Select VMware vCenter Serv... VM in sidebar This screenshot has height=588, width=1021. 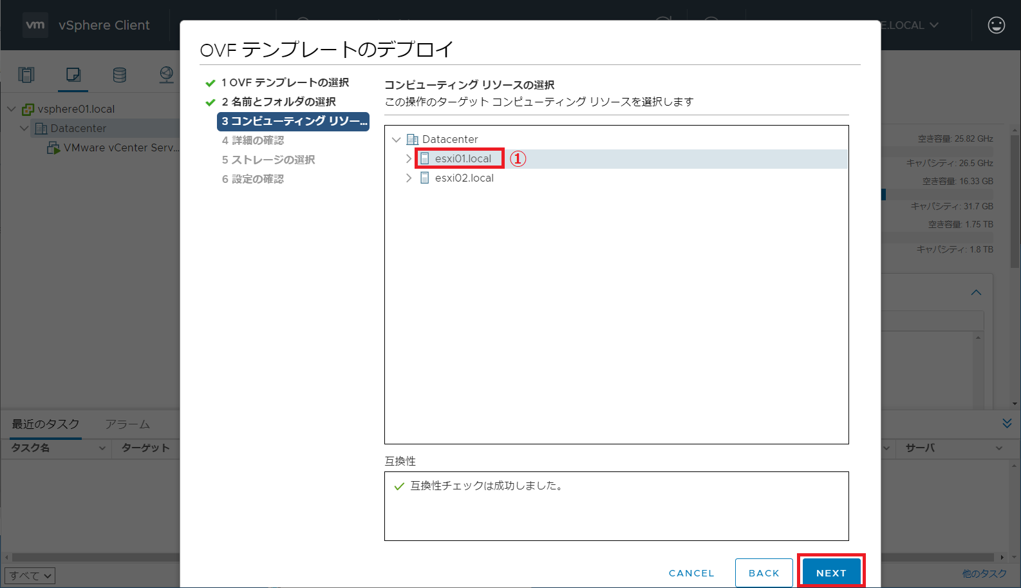click(x=121, y=147)
